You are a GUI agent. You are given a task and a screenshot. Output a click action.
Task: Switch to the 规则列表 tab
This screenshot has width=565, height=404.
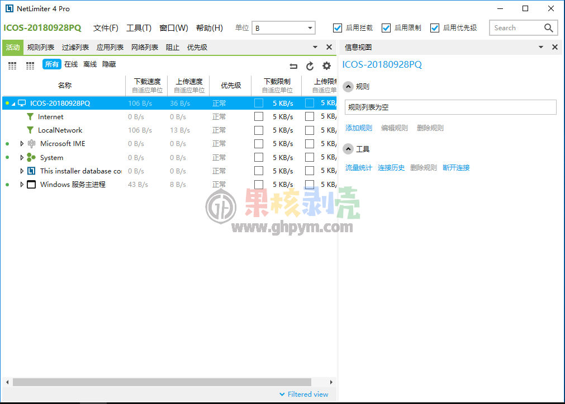41,47
